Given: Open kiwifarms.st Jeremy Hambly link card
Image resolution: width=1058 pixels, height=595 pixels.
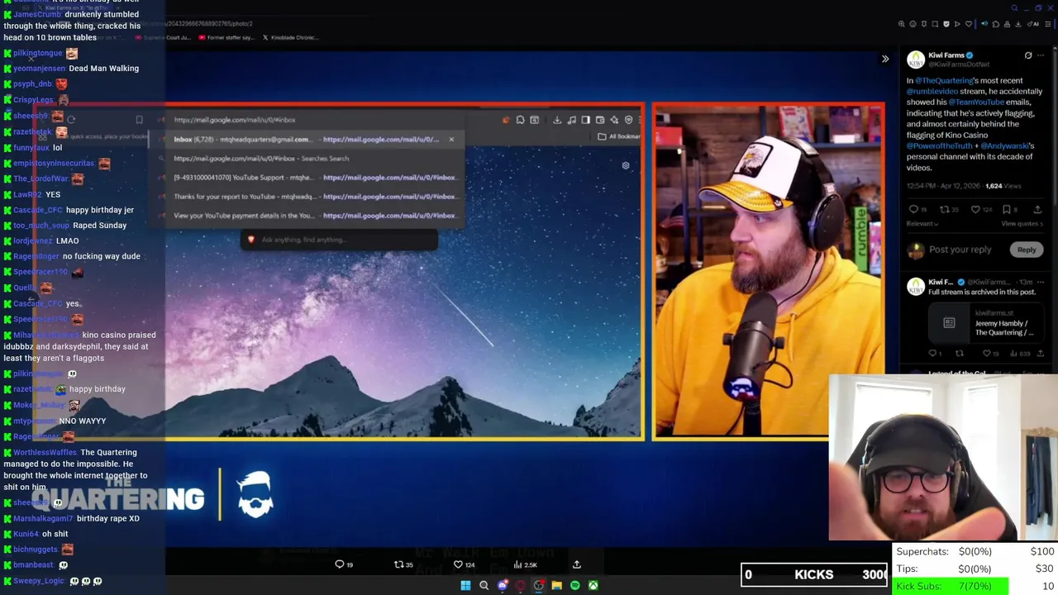Looking at the screenshot, I should pyautogui.click(x=986, y=322).
